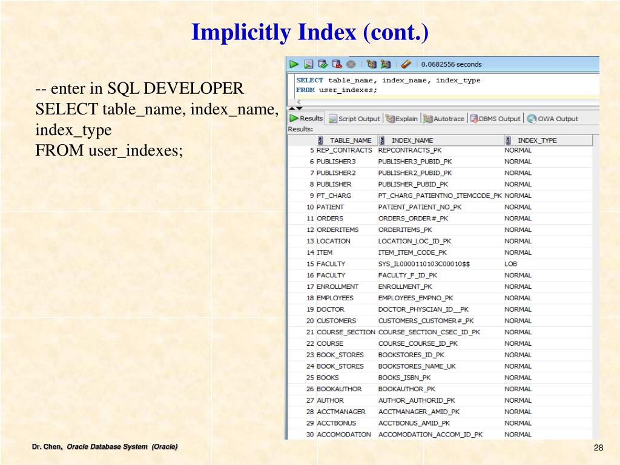Image resolution: width=620 pixels, height=465 pixels.
Task: Click the Commit database icon
Action: pyautogui.click(x=323, y=64)
